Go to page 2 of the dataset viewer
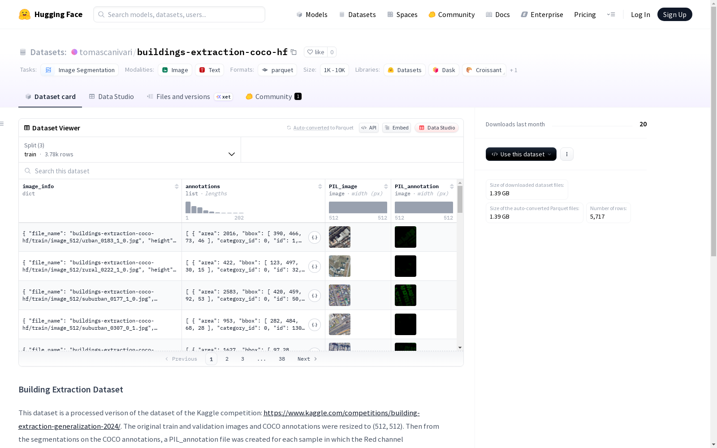 (227, 359)
